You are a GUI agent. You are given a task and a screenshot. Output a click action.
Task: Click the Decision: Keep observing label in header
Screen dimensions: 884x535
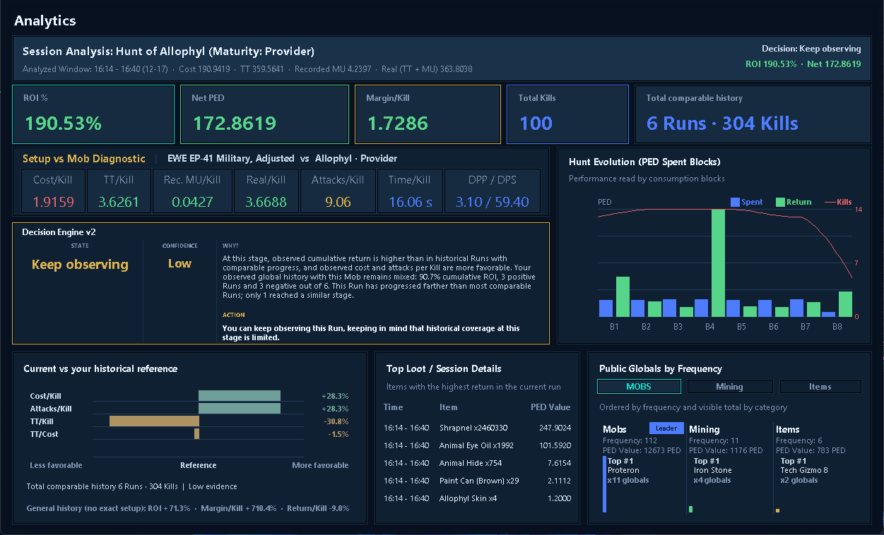pos(811,49)
